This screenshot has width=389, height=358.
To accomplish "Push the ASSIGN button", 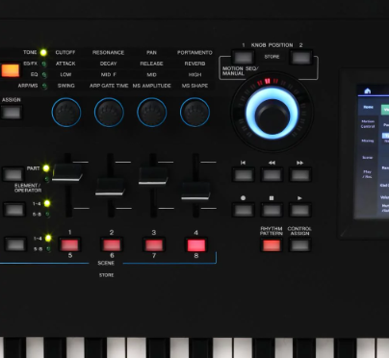I will pos(12,113).
